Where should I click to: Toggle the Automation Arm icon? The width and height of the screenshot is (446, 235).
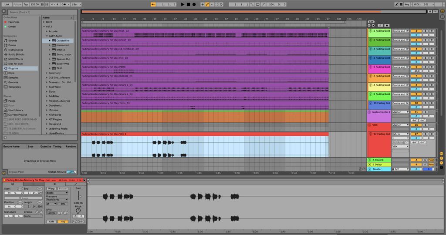pos(207,4)
